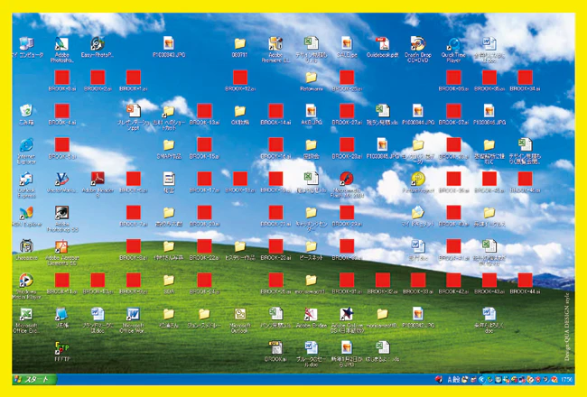Click the Macromedia Flash MX 2004 icon
587x397 pixels.
click(x=347, y=179)
